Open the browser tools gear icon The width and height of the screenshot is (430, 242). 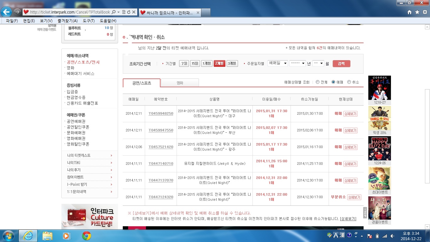[x=425, y=12]
